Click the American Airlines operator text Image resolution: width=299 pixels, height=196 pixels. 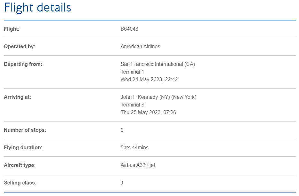pos(140,47)
